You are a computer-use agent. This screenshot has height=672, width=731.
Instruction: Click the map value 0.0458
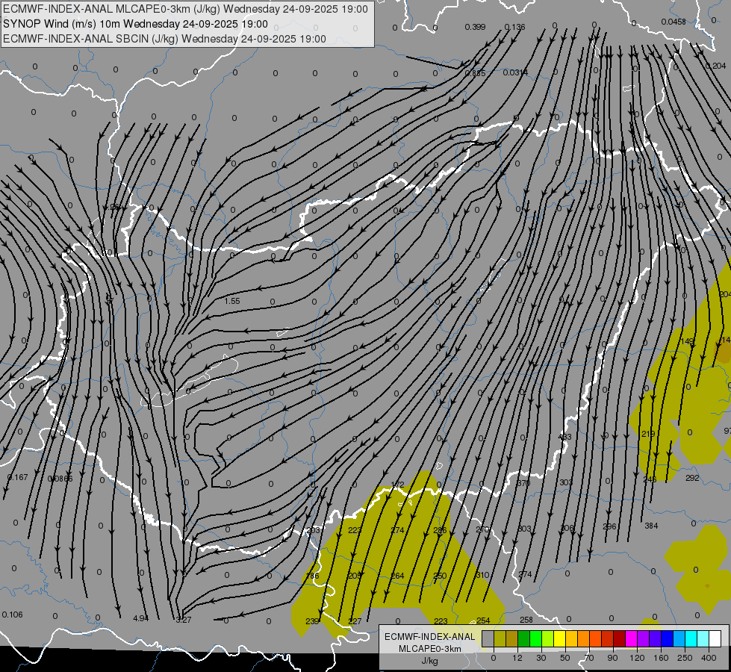pyautogui.click(x=674, y=22)
